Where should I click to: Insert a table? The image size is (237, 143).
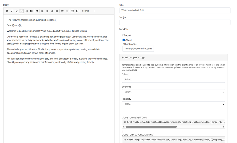point(72,11)
